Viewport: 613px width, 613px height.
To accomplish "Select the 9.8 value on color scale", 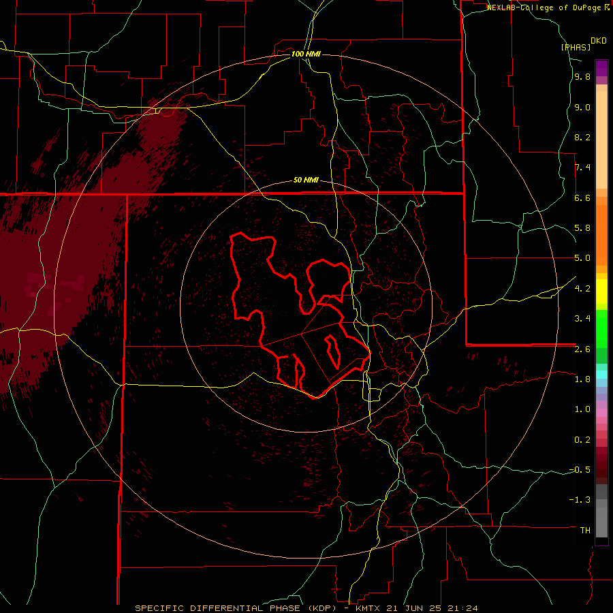I will pos(582,77).
